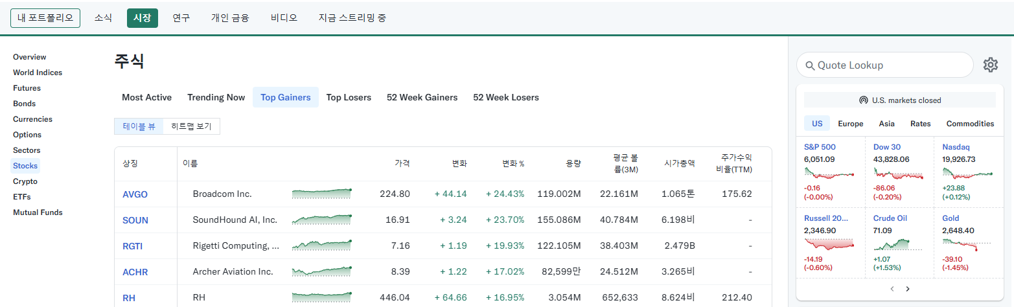
Task: Switch market summary to Rates tab
Action: pyautogui.click(x=920, y=123)
